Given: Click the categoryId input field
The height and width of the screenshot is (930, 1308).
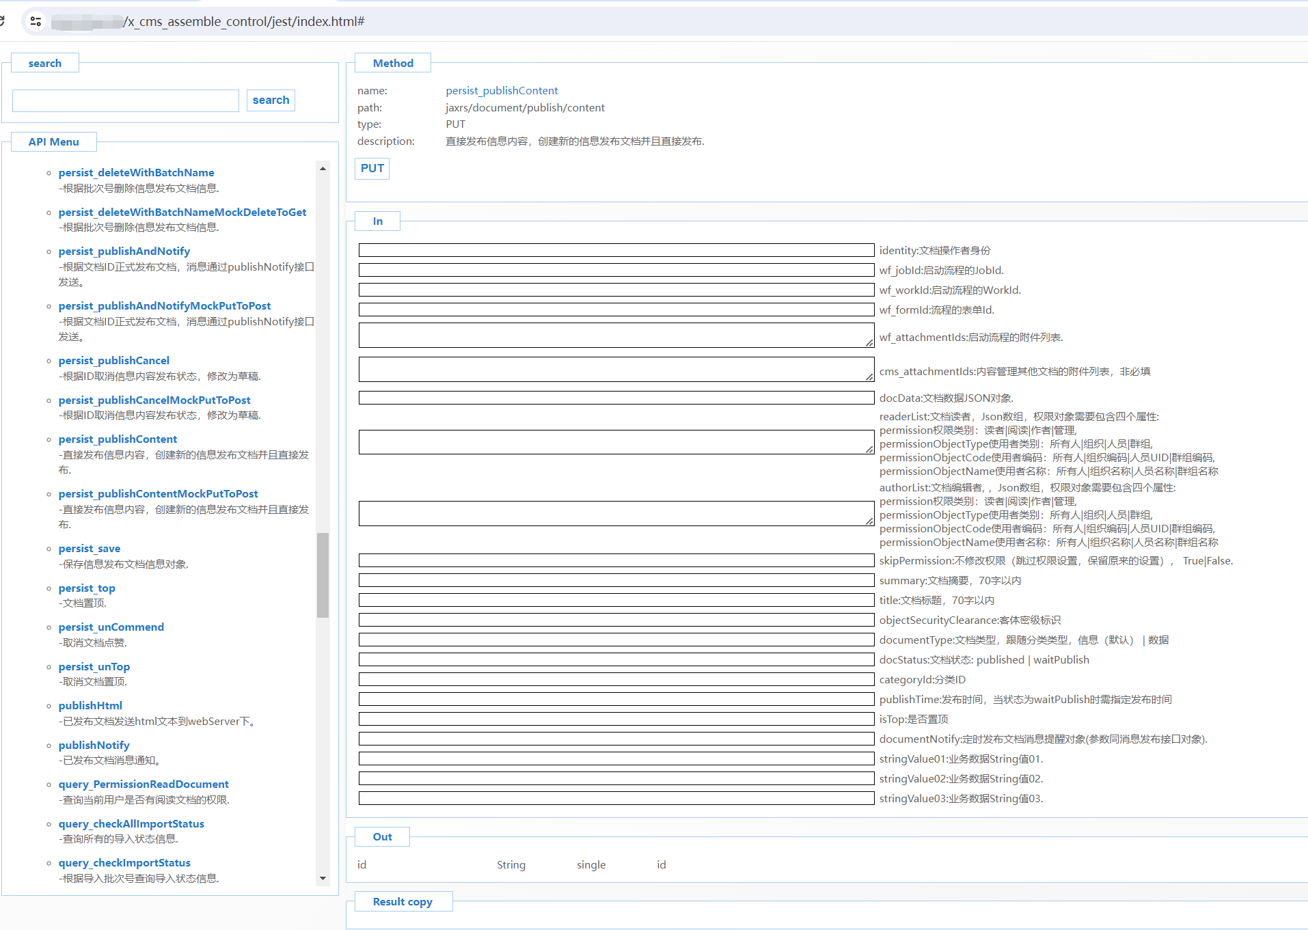Looking at the screenshot, I should (x=616, y=679).
